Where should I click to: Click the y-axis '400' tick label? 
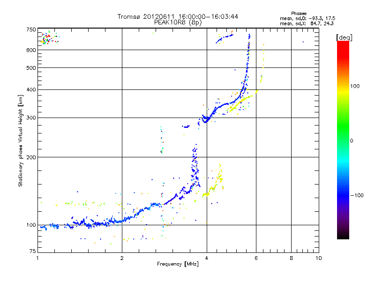31,89
